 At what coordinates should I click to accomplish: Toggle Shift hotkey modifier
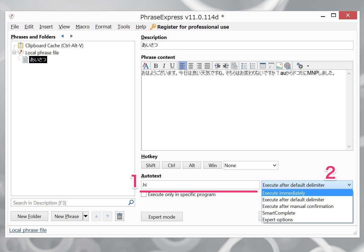[150, 165]
